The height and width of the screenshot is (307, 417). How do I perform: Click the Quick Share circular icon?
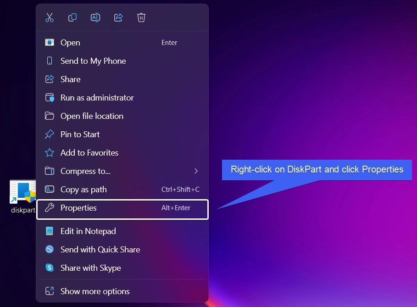pyautogui.click(x=50, y=249)
